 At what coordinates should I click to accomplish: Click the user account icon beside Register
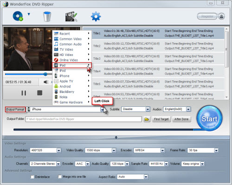tap(221, 16)
